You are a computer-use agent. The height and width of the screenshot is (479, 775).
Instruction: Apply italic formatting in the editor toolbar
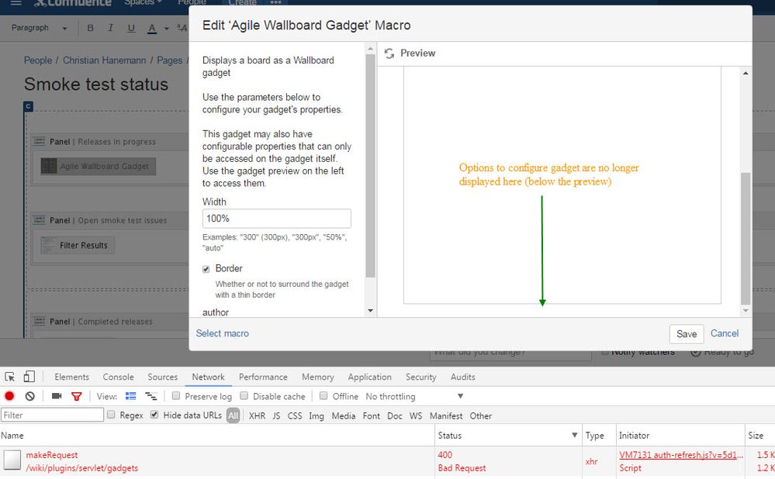110,28
